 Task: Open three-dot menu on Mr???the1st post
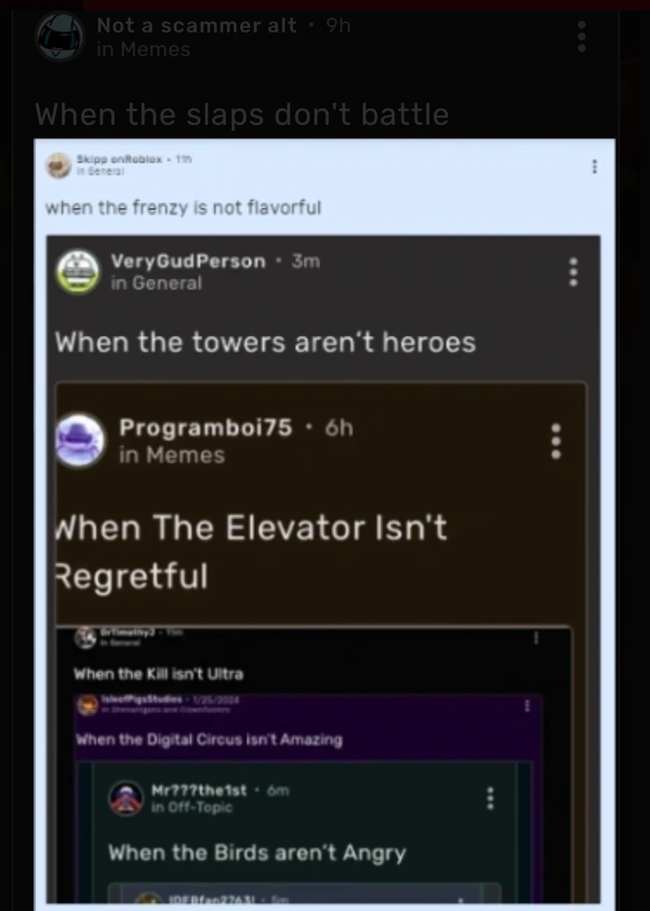pos(490,798)
